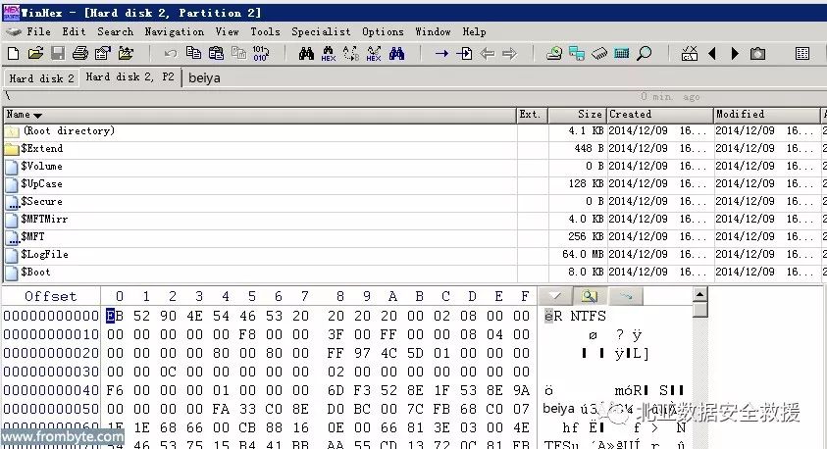
Task: Click the Forward navigation arrow icon
Action: click(x=509, y=53)
